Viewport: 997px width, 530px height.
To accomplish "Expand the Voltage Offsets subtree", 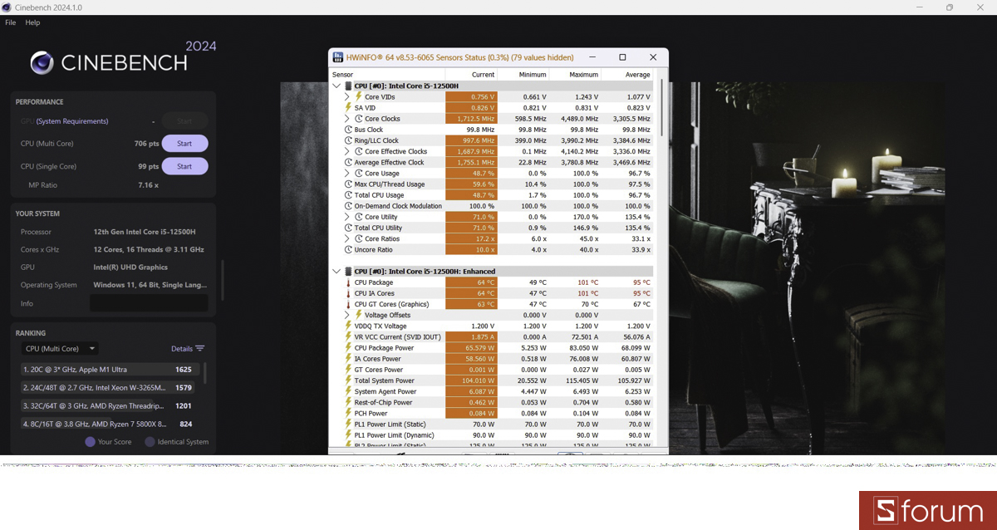I will point(347,315).
